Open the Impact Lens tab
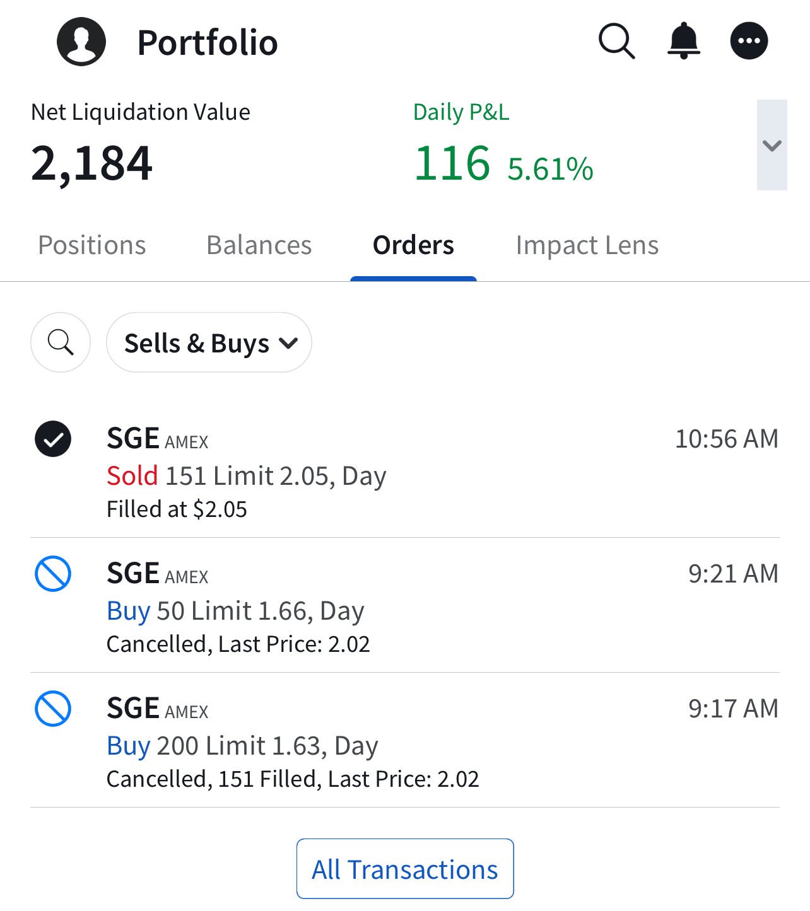This screenshot has height=911, width=810. click(x=587, y=245)
